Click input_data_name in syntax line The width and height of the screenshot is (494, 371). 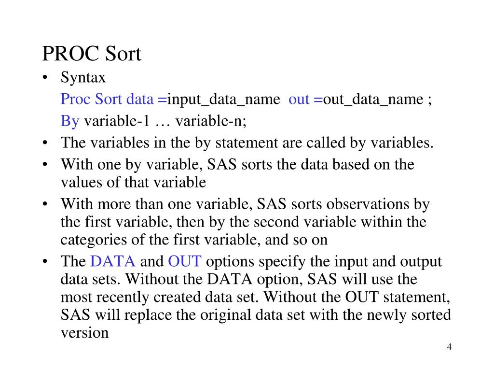coord(223,100)
